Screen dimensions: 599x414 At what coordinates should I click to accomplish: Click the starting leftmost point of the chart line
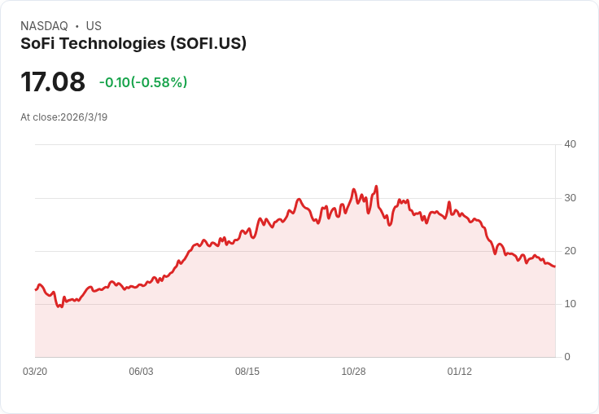pyautogui.click(x=36, y=289)
